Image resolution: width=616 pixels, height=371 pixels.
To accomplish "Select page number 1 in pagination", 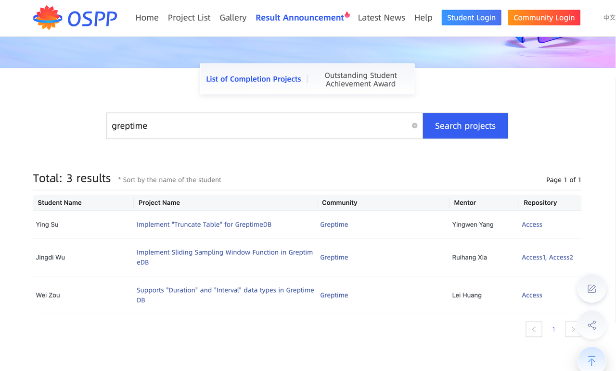I will point(553,329).
